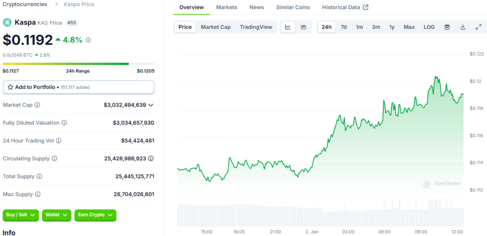Click the Add to Portfolio button
Image resolution: width=487 pixels, height=236 pixels.
coord(78,87)
